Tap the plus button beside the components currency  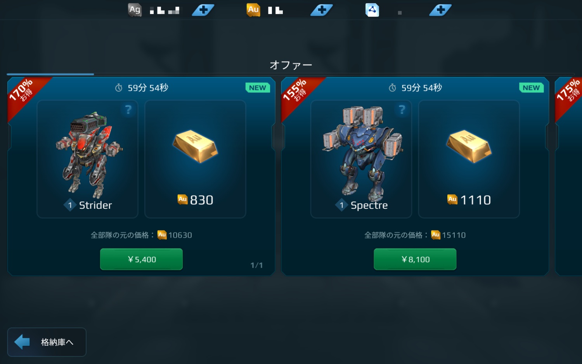(x=440, y=10)
